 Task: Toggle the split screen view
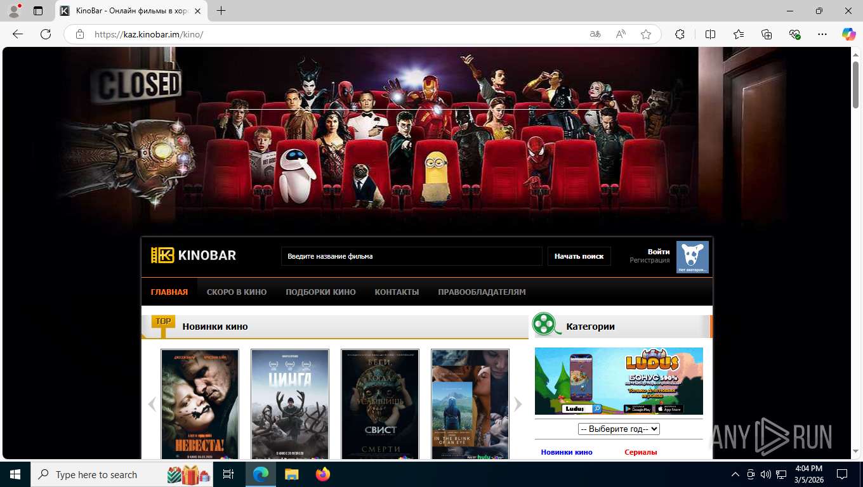(x=710, y=34)
